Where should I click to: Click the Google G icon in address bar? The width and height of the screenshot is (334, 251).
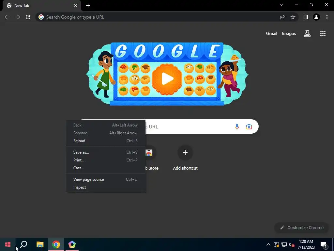[41, 17]
